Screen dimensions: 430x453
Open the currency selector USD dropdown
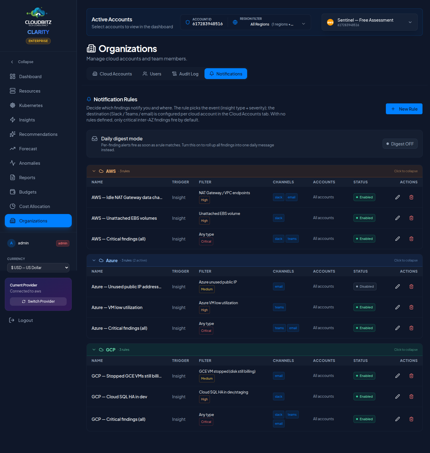pyautogui.click(x=38, y=268)
